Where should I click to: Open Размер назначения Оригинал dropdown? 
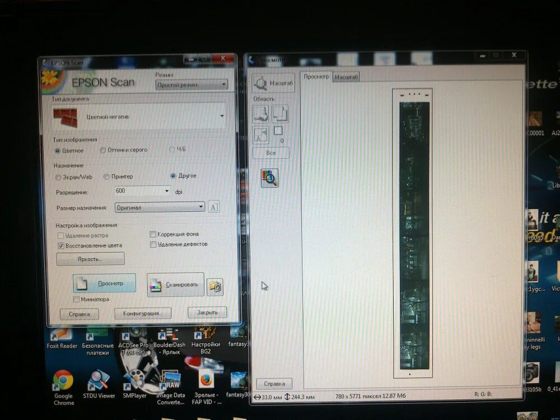pos(160,207)
